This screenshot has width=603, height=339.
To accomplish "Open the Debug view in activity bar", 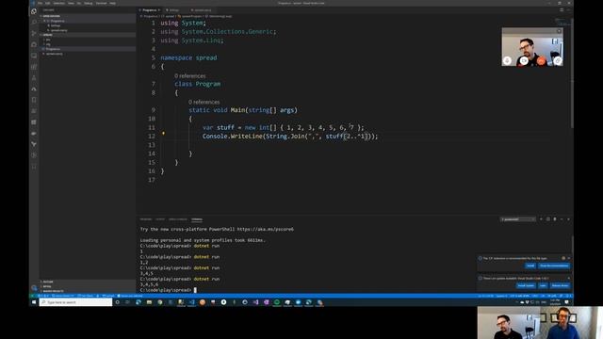I will point(34,44).
